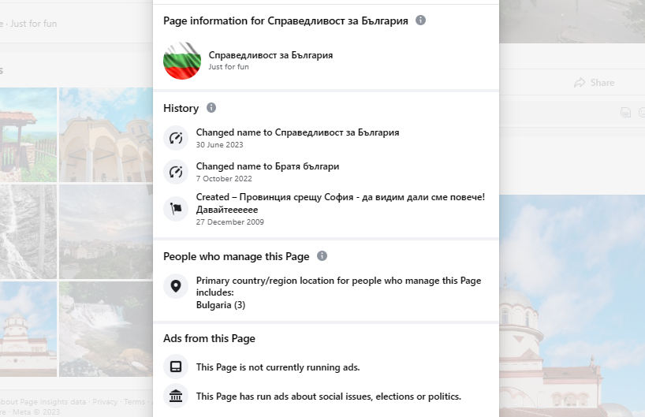Click the location pin icon for manager country

point(176,286)
